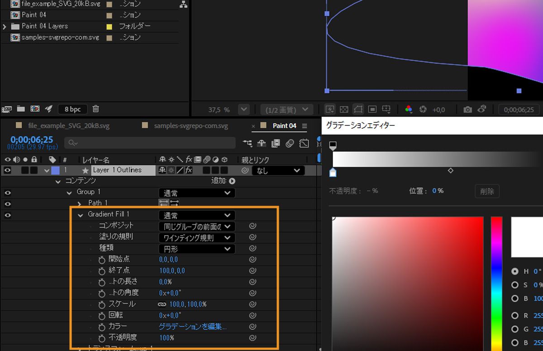Select the black opacity stop above gradient bar
This screenshot has width=543, height=351.
pyautogui.click(x=333, y=145)
